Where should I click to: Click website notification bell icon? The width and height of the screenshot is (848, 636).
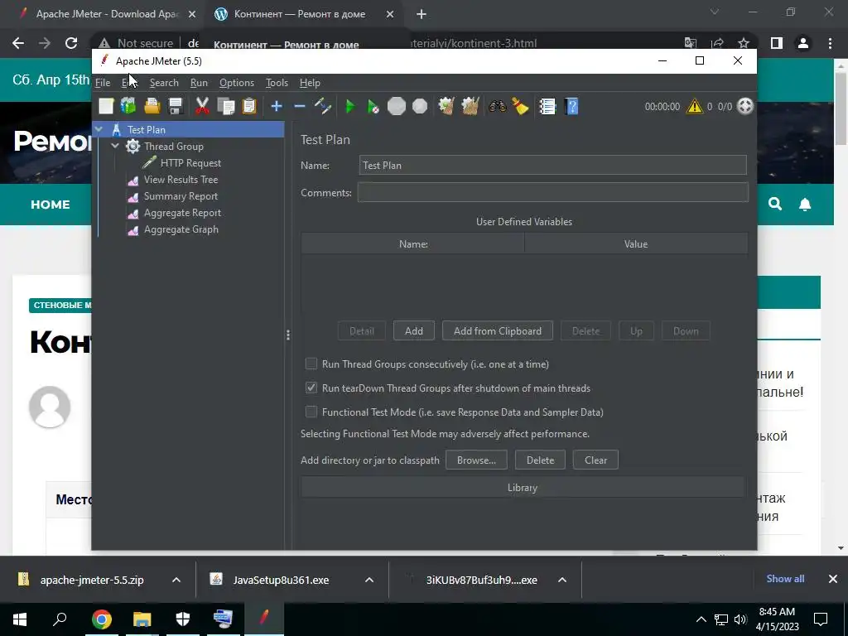click(x=805, y=204)
